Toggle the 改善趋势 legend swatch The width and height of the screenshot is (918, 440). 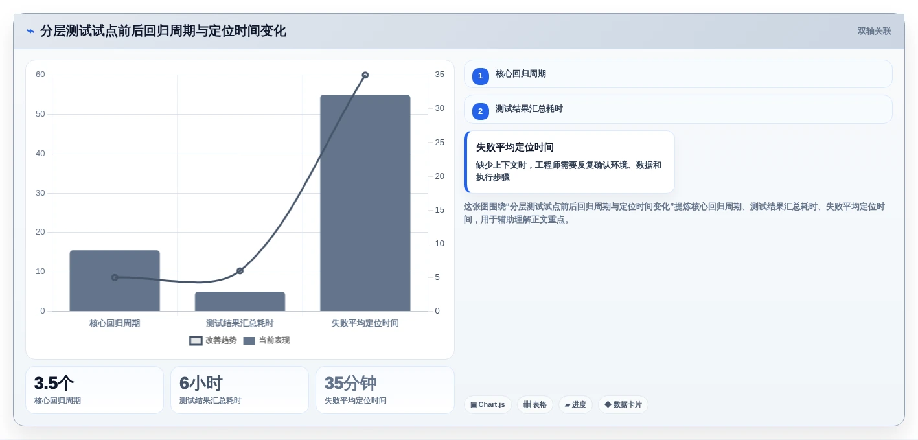(x=196, y=341)
